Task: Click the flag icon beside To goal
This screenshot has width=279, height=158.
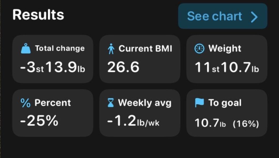Action: [199, 103]
